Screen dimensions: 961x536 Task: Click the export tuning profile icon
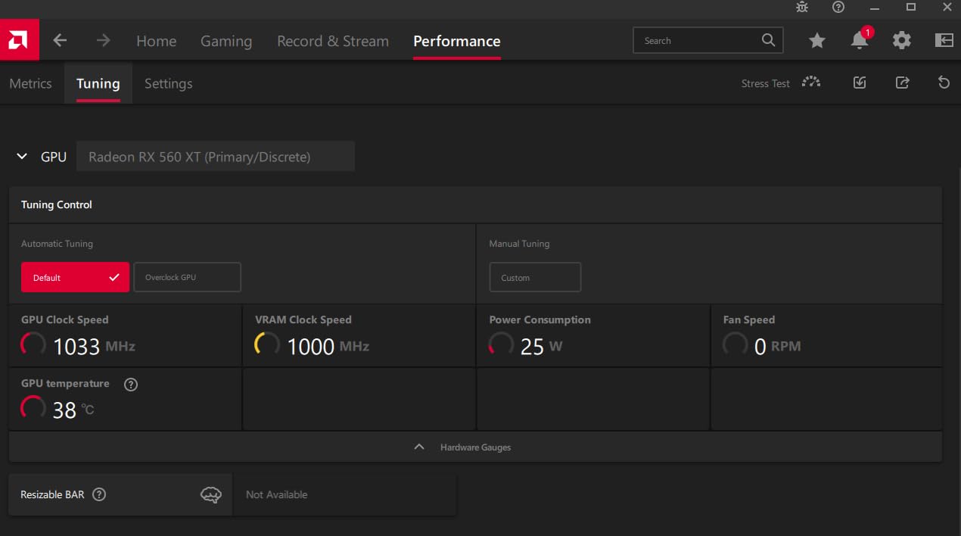pos(902,83)
